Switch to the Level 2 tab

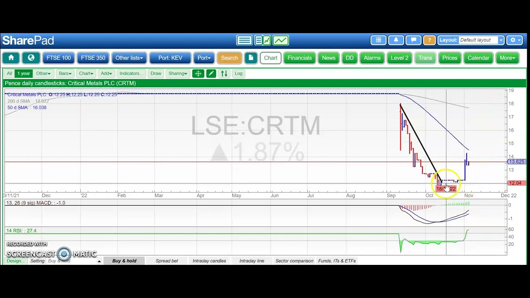[400, 58]
